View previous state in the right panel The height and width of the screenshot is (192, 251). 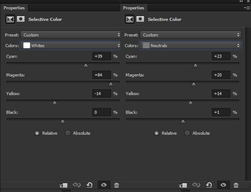[196, 185]
